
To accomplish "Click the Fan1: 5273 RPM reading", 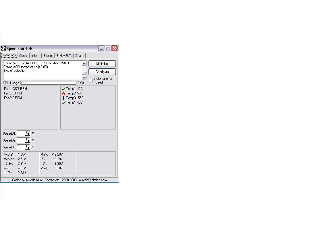I will tap(16, 89).
